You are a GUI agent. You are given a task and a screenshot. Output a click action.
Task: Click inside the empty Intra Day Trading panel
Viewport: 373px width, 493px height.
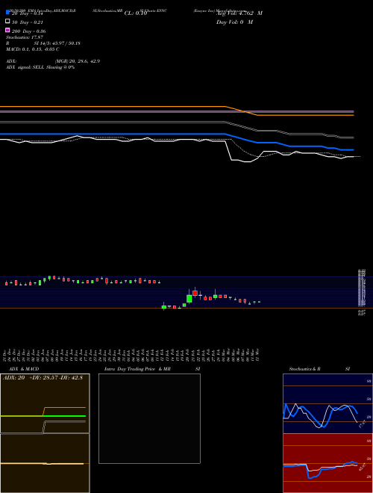[x=149, y=418]
